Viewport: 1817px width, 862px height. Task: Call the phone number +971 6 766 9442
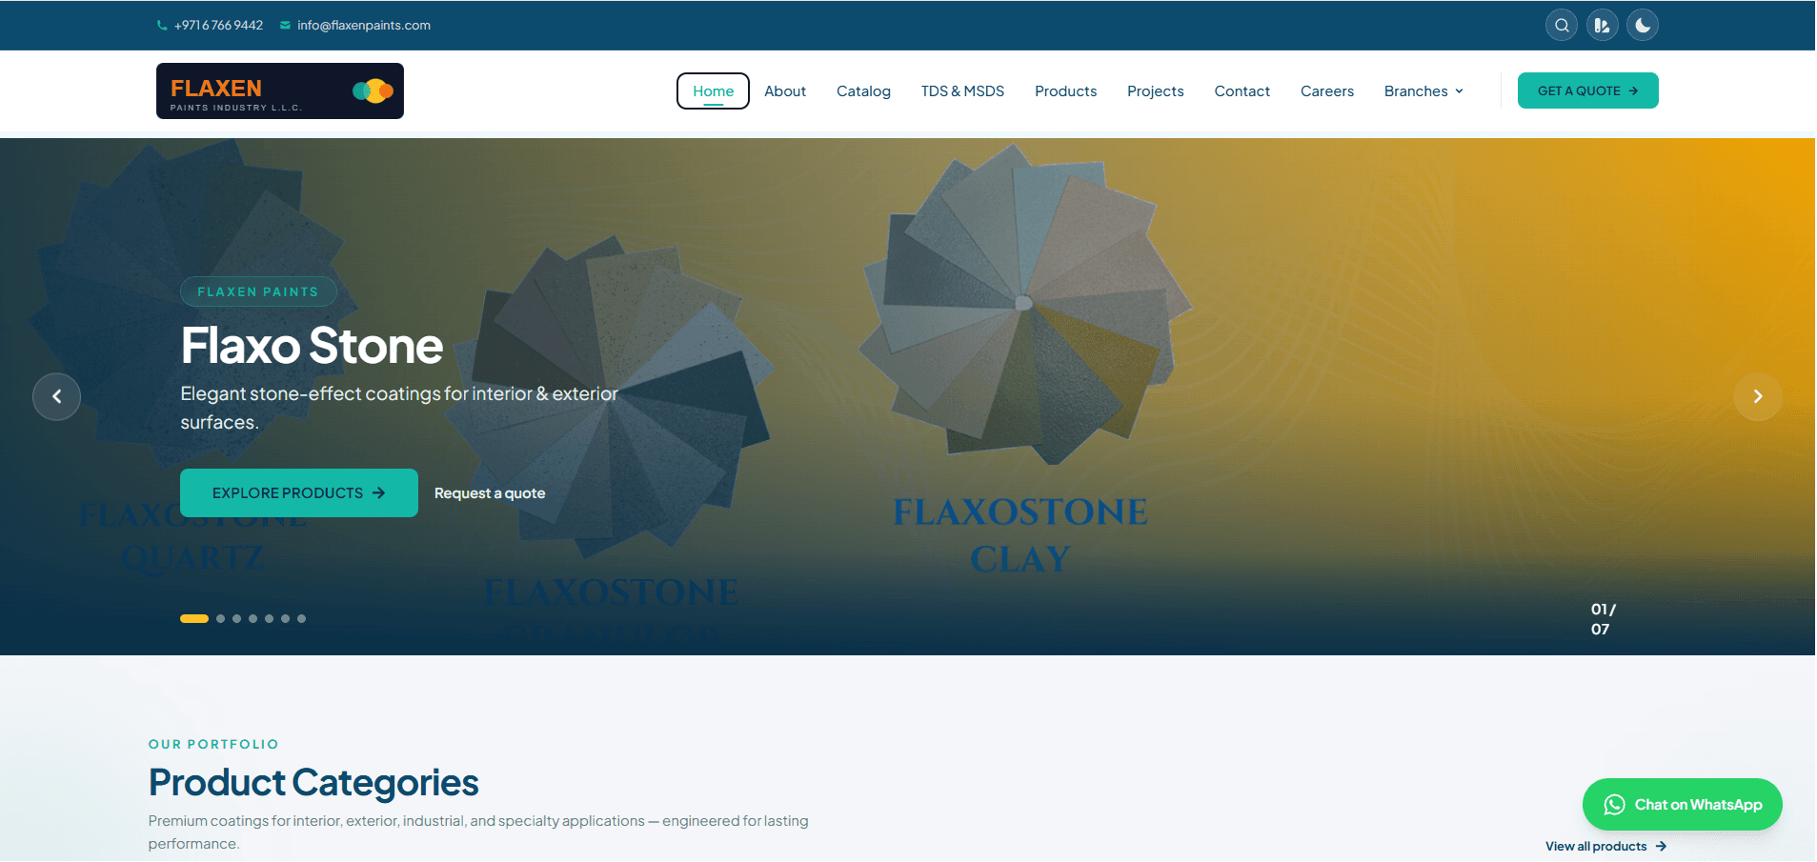coord(218,26)
